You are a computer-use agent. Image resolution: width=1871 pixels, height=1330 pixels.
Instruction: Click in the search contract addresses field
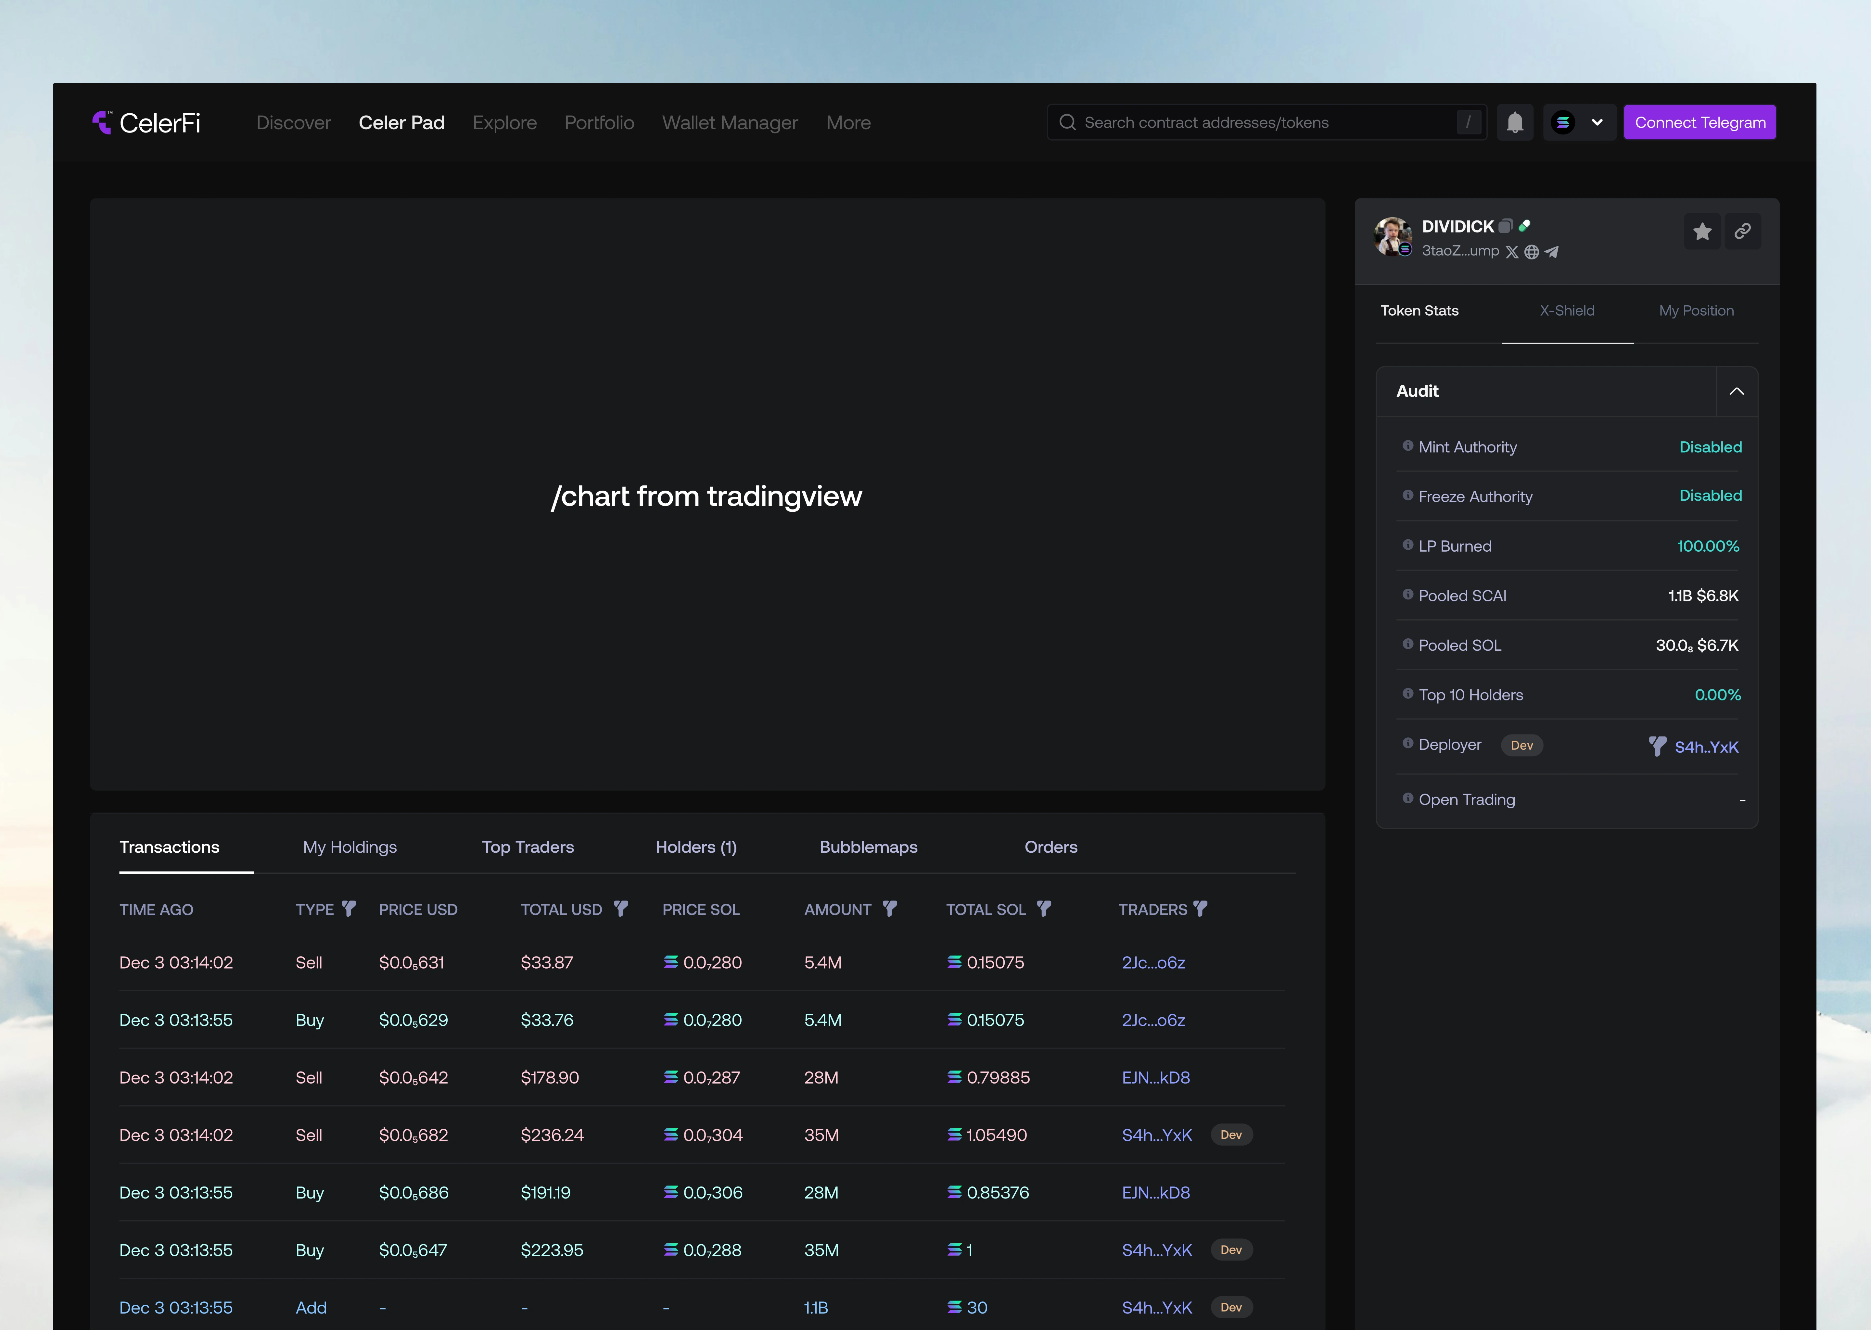click(x=1266, y=123)
